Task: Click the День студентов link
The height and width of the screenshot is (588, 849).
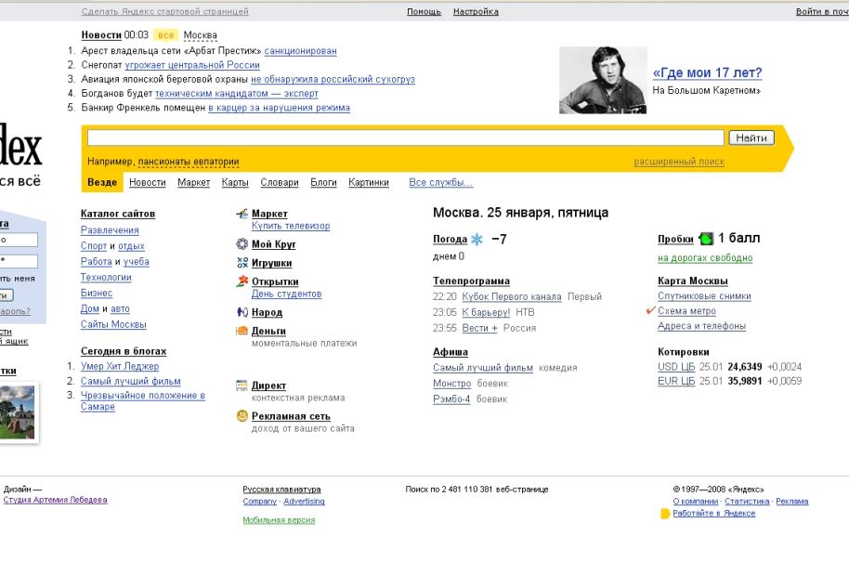Action: (286, 294)
